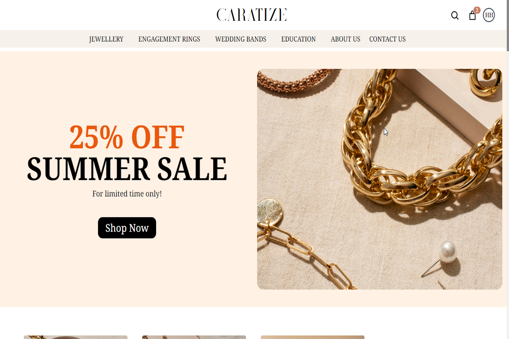Click the CARATIZE logo
This screenshot has height=339, width=509.
tap(252, 15)
